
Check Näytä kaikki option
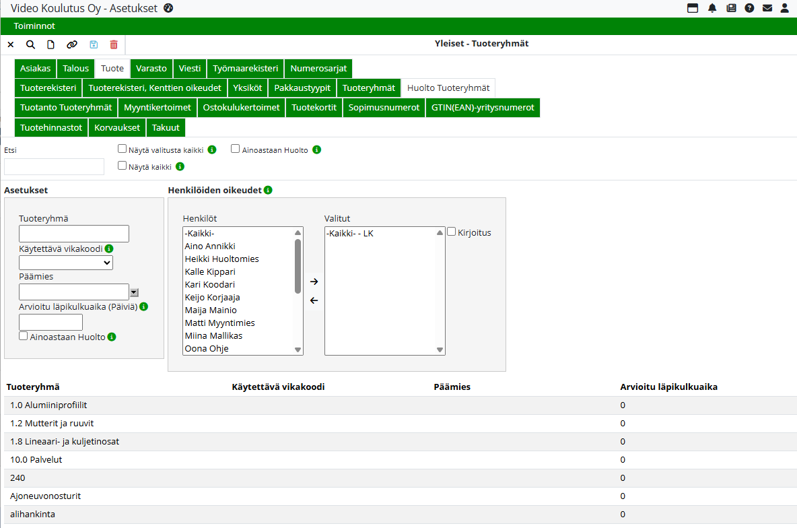tap(122, 166)
